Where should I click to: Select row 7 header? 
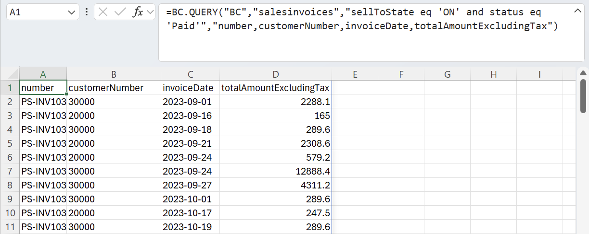point(10,171)
